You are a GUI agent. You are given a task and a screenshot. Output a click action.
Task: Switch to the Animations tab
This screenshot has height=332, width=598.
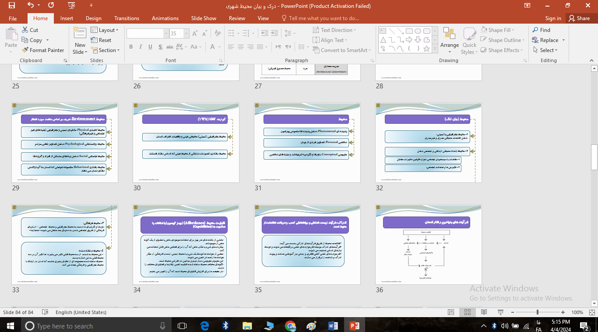[x=165, y=18]
